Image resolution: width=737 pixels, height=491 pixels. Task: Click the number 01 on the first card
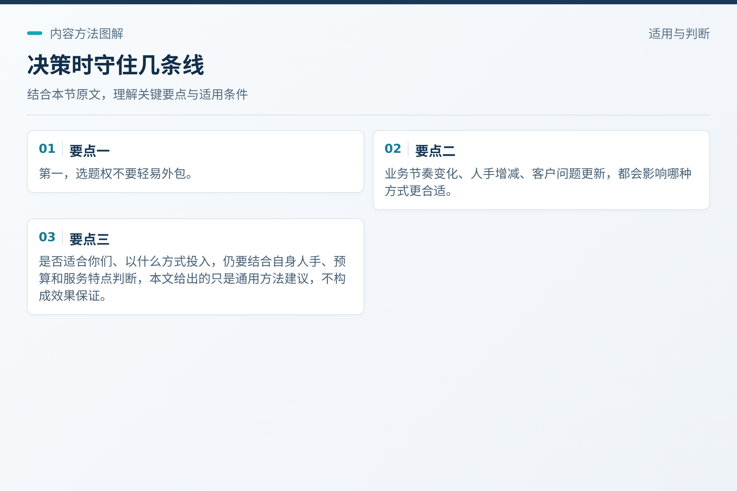pyautogui.click(x=47, y=149)
